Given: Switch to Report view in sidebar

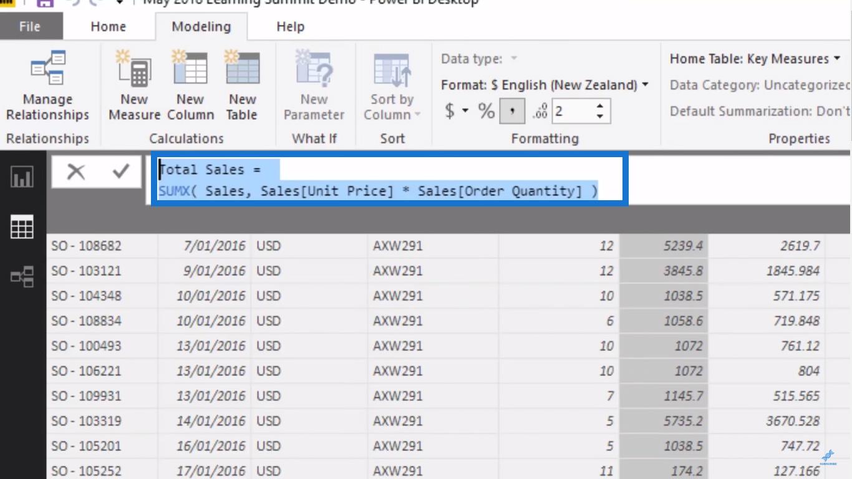Looking at the screenshot, I should 22,177.
